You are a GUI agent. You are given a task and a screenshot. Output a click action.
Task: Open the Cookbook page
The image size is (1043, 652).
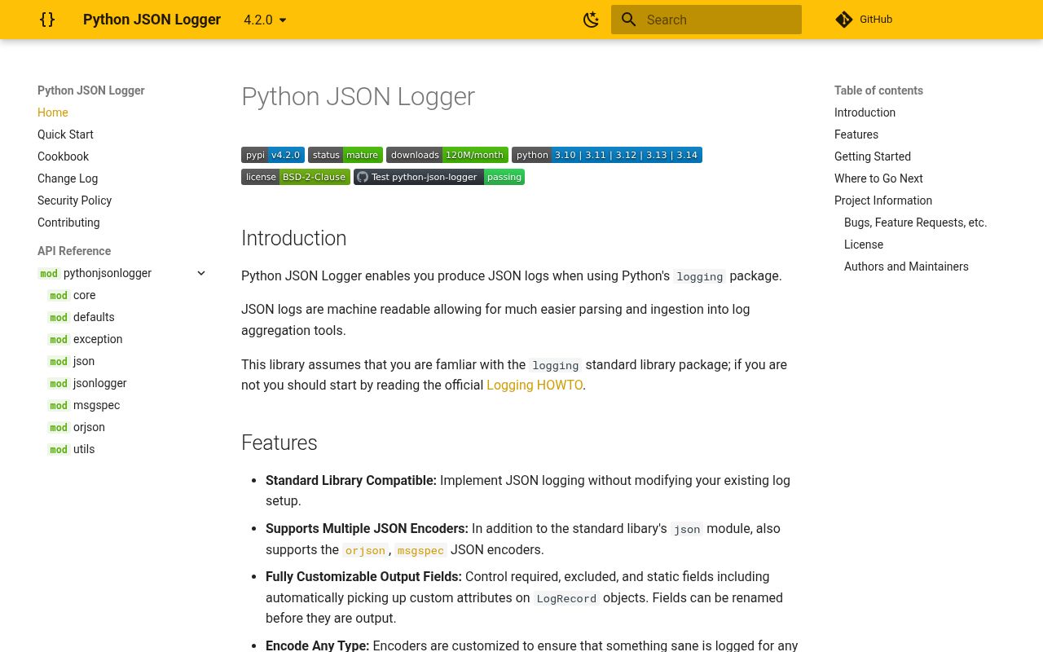[63, 156]
